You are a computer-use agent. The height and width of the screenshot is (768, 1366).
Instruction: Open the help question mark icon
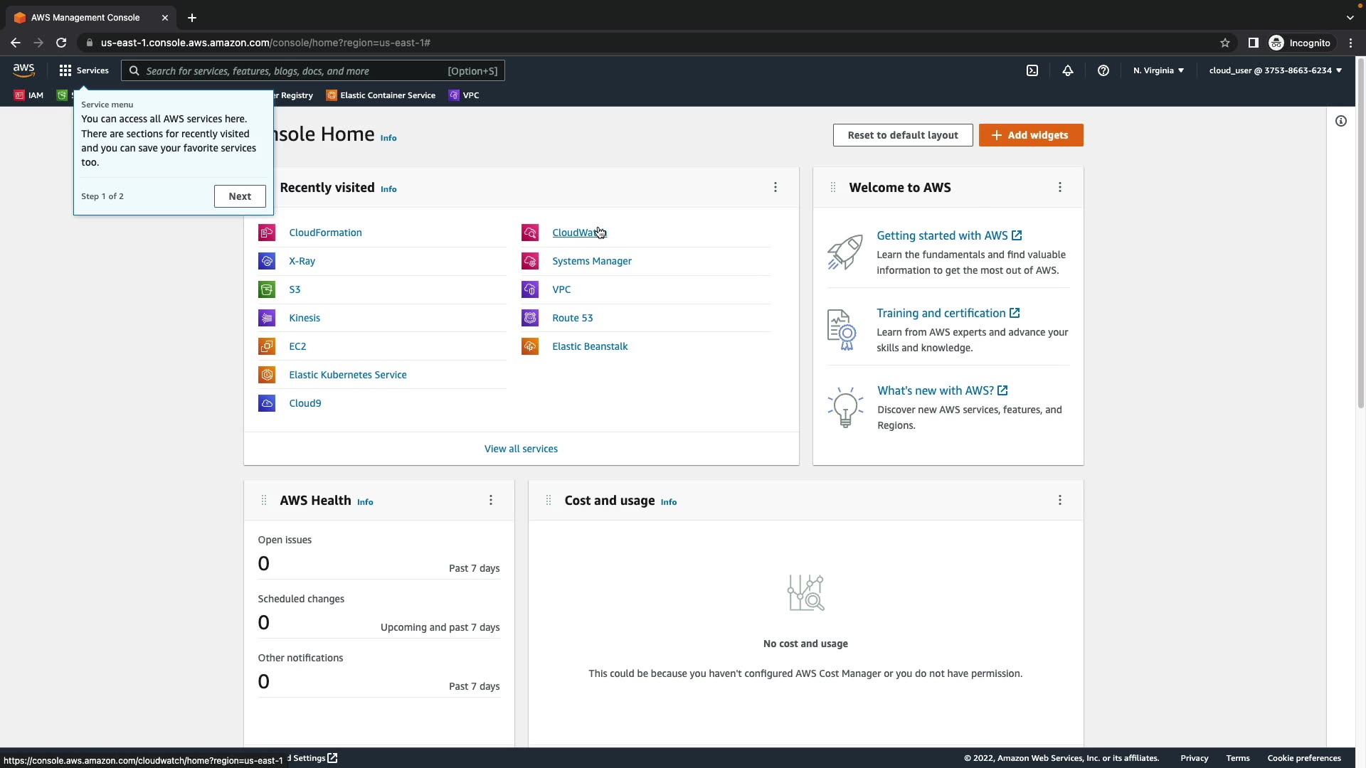1103,70
